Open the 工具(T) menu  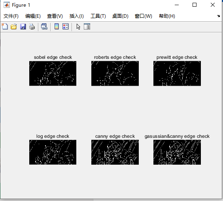pyautogui.click(x=98, y=16)
